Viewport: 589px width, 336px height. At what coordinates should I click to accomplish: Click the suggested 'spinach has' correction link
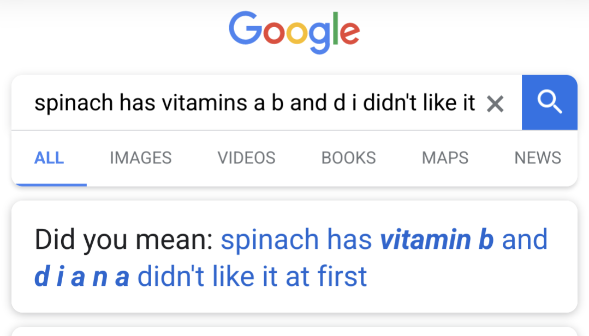pos(296,240)
